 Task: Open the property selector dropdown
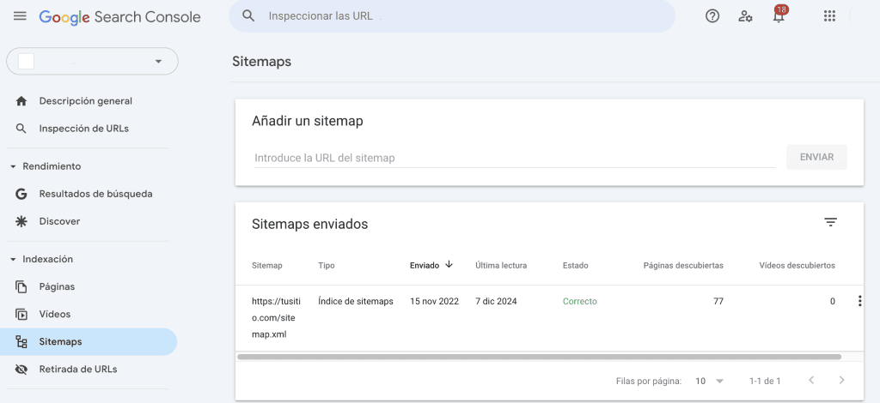92,61
